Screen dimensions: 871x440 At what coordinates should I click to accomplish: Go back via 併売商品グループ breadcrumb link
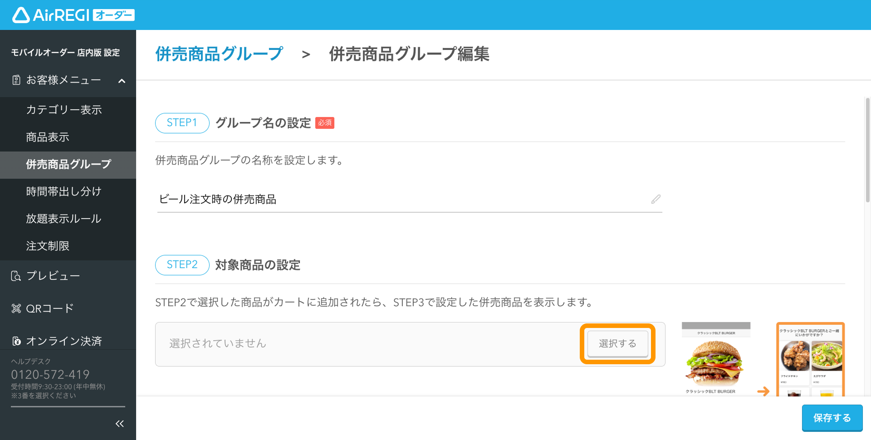tap(219, 54)
